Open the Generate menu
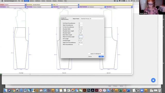This screenshot has width=165, height=93. pyautogui.click(x=49, y=1)
